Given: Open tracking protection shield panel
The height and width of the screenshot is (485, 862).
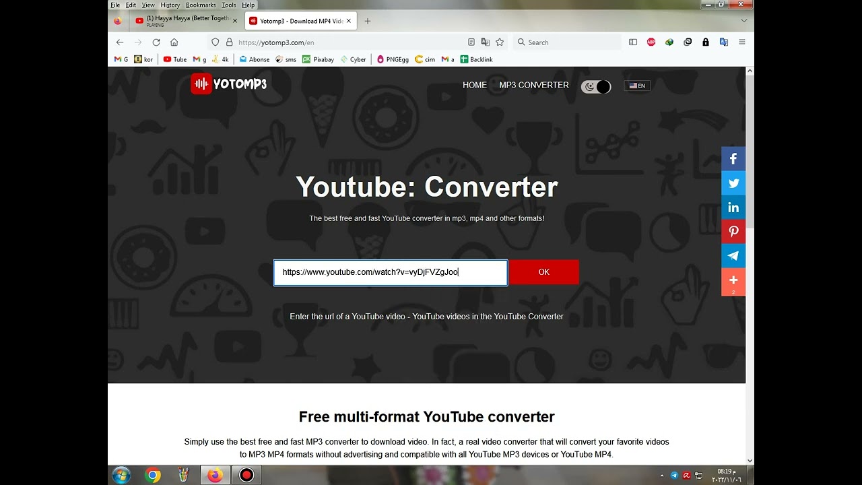Looking at the screenshot, I should [215, 42].
